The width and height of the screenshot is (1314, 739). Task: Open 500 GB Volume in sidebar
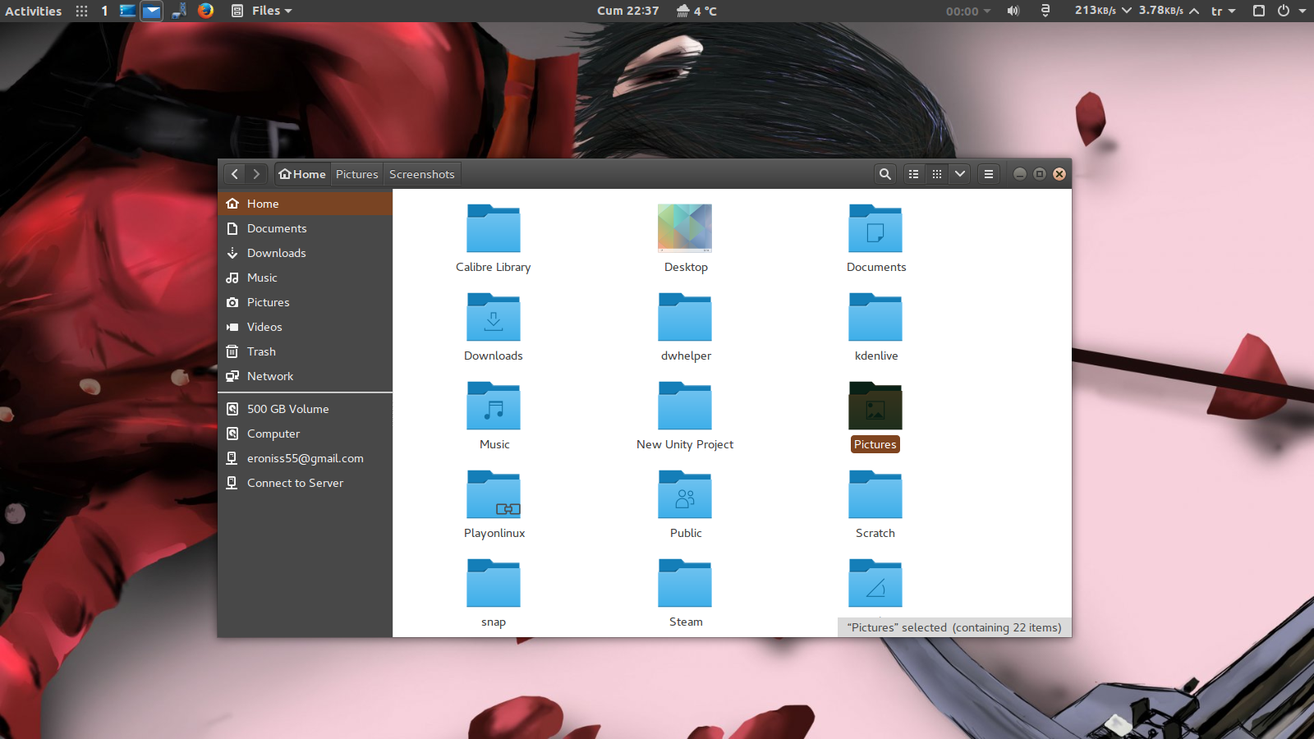point(305,409)
